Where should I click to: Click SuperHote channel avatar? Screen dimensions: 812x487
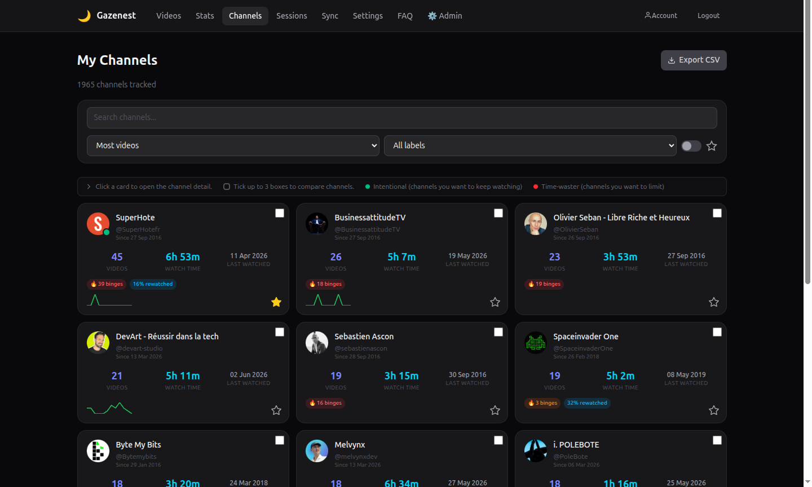click(x=98, y=224)
